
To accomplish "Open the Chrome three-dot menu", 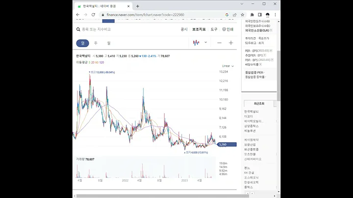I will 275,15.
